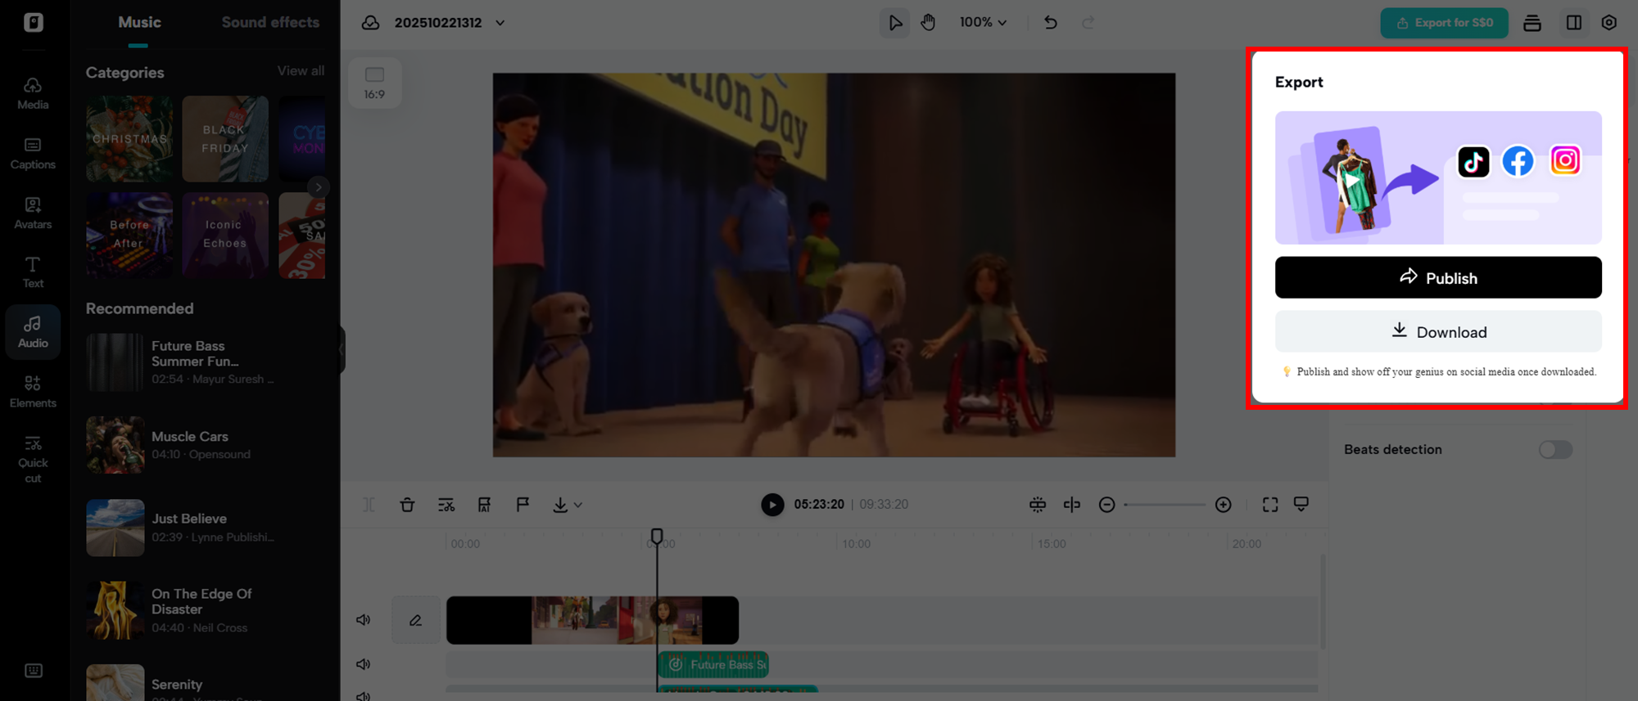1638x701 pixels.
Task: Delete the selected clip with trash icon
Action: [x=407, y=505]
